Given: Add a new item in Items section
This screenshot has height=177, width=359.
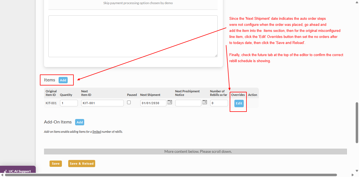Looking at the screenshot, I should click(63, 80).
